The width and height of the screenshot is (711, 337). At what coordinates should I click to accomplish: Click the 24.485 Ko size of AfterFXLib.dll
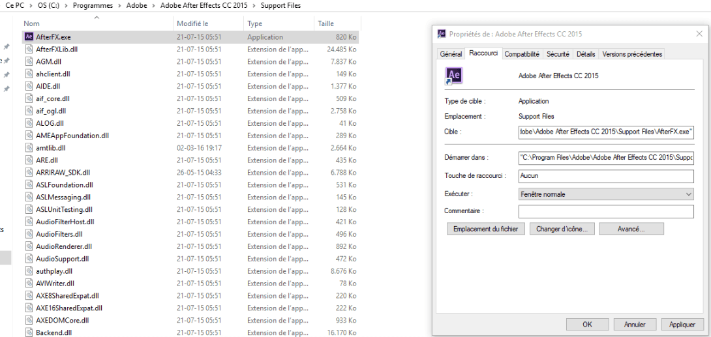[x=341, y=49]
